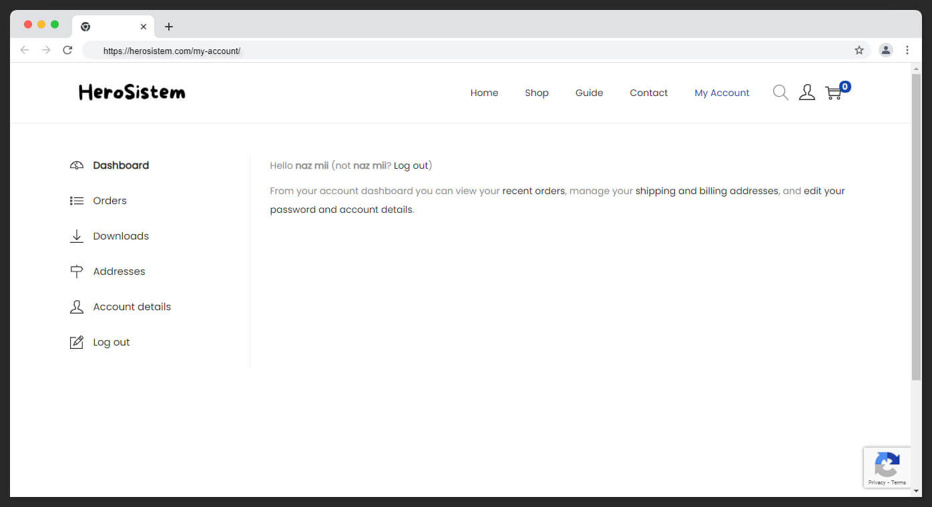The image size is (932, 507).
Task: Bookmark this page with the star icon
Action: click(x=859, y=50)
